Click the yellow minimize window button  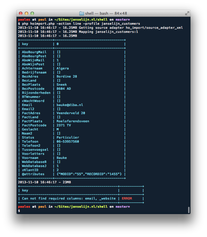point(26,13)
